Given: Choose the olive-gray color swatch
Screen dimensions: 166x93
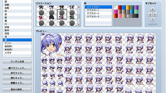Looking at the screenshot, I should (x=124, y=12).
